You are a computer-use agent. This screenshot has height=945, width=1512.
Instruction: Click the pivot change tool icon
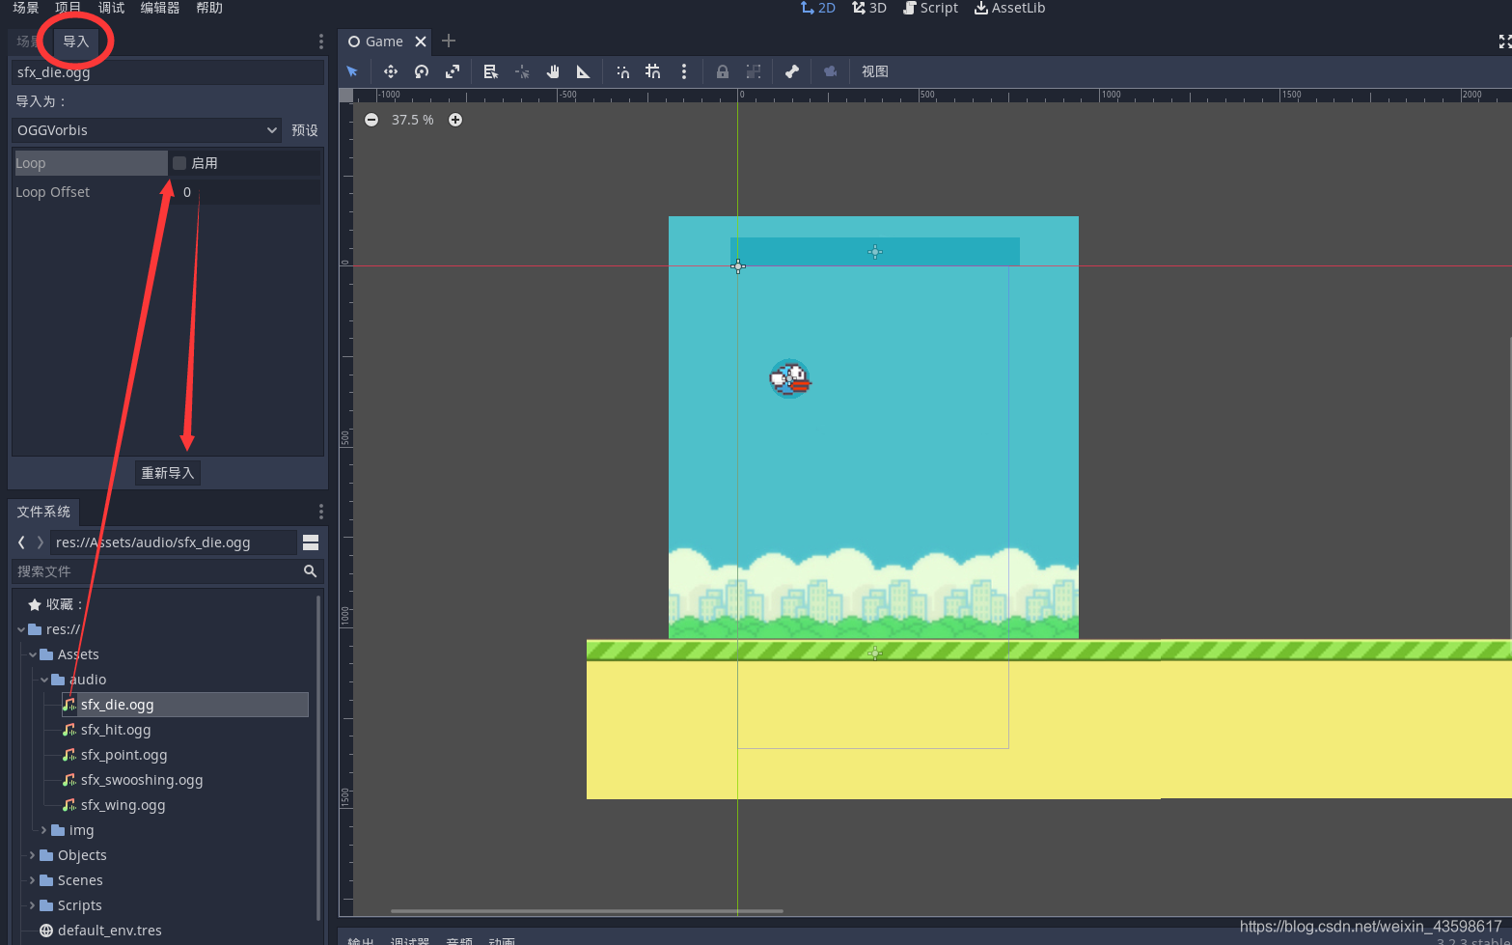pyautogui.click(x=522, y=71)
